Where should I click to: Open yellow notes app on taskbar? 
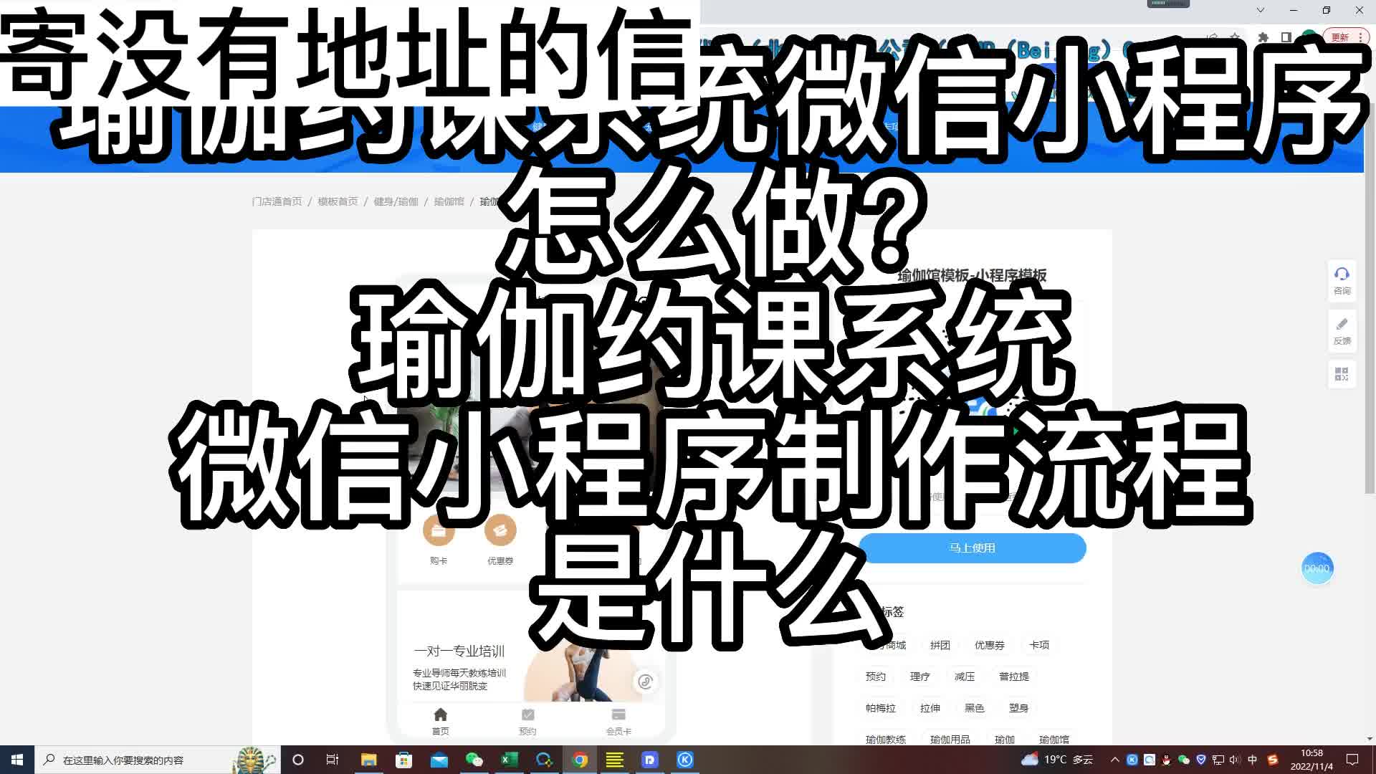[615, 760]
